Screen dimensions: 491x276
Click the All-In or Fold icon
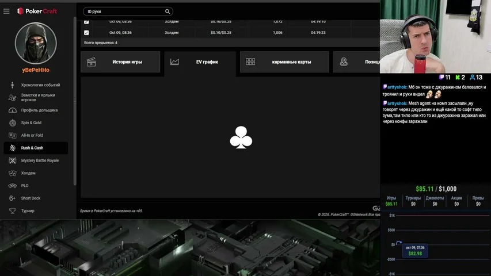pyautogui.click(x=12, y=135)
